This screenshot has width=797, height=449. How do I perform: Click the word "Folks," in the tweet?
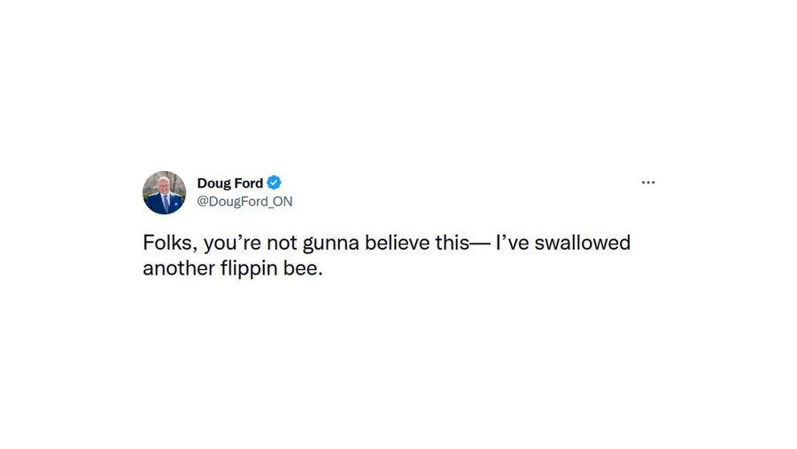pos(170,243)
